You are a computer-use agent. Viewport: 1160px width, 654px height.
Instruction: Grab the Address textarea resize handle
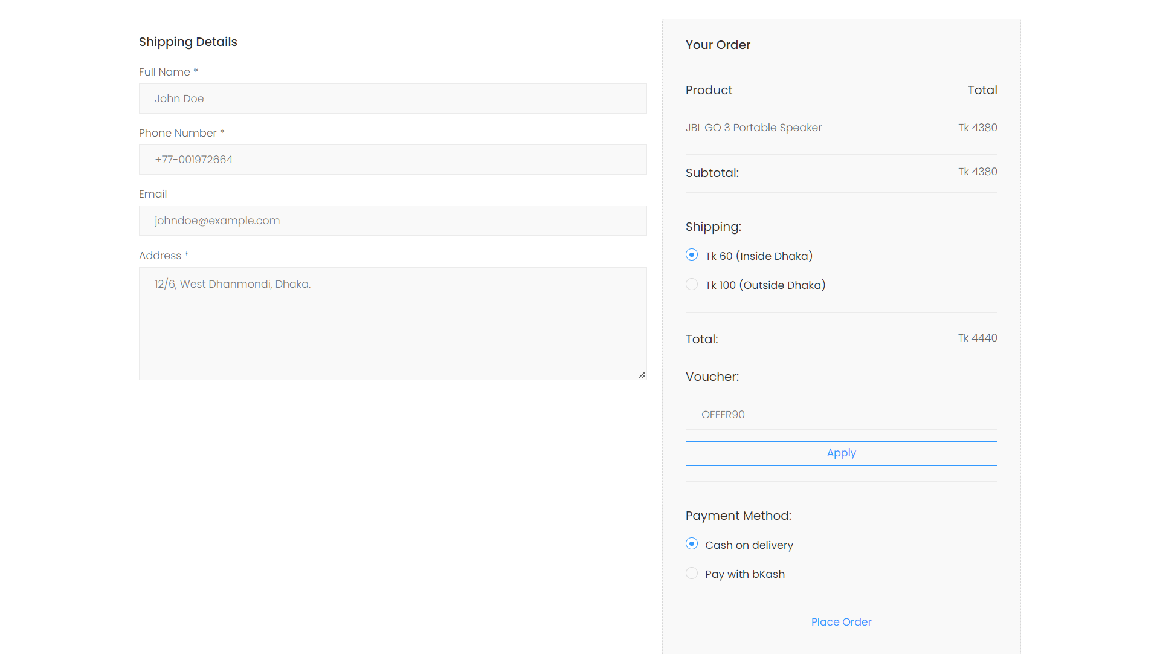(642, 375)
